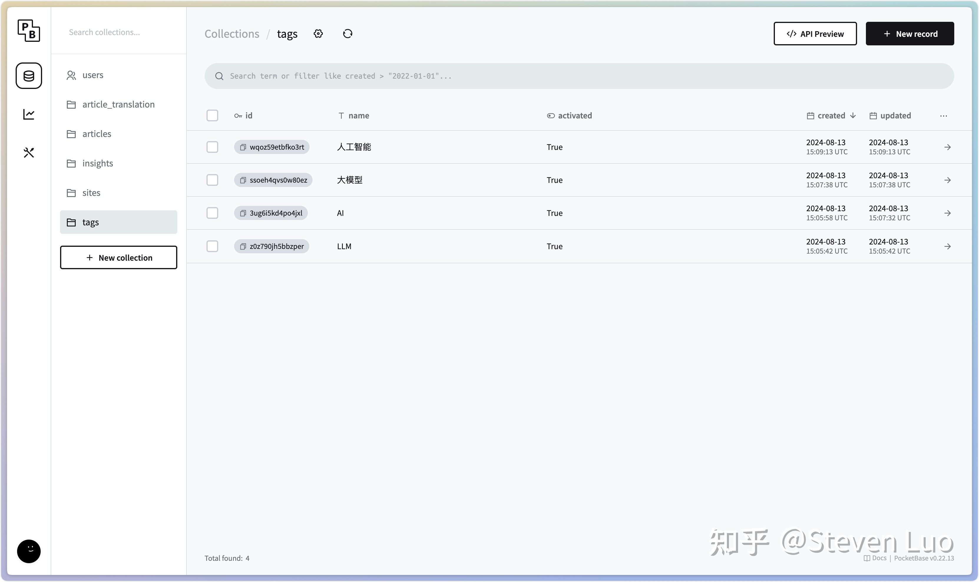Open the Collections database panel icon
Image resolution: width=979 pixels, height=582 pixels.
pyautogui.click(x=29, y=75)
